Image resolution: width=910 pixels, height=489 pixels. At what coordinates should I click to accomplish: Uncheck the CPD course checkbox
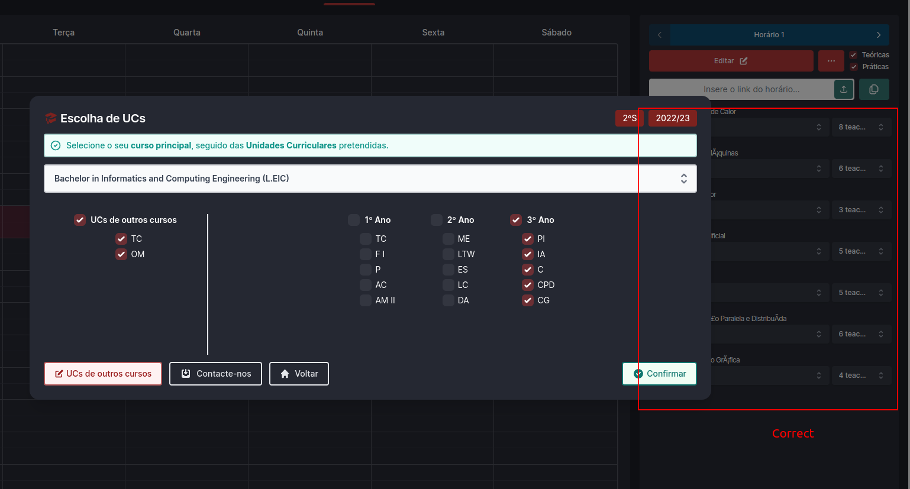pos(528,285)
